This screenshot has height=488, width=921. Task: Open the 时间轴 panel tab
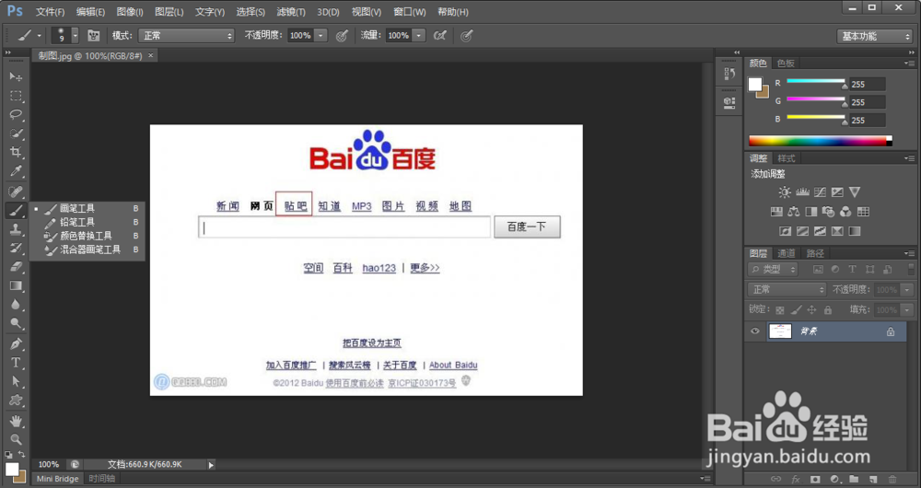[x=102, y=479]
